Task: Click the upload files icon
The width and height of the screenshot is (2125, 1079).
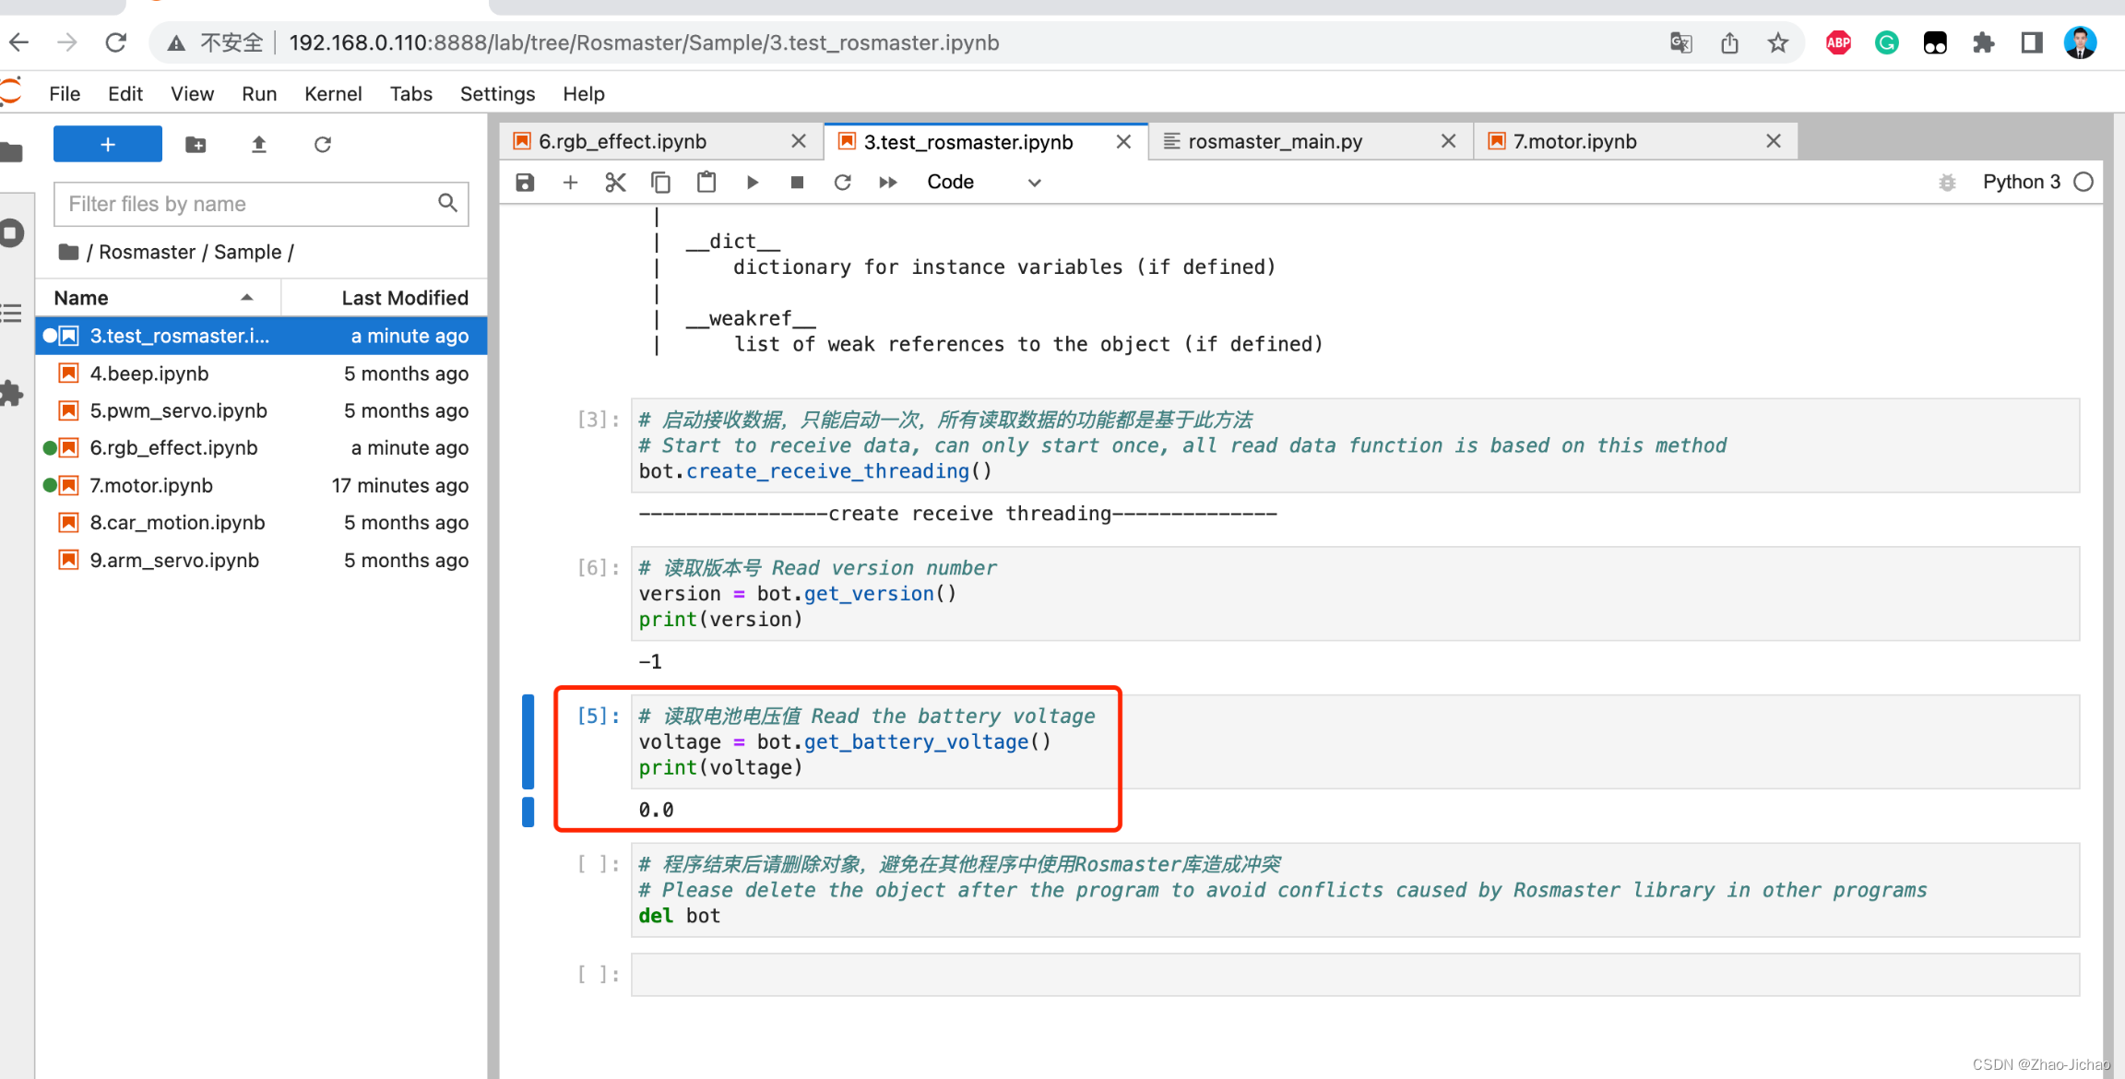Action: tap(259, 145)
